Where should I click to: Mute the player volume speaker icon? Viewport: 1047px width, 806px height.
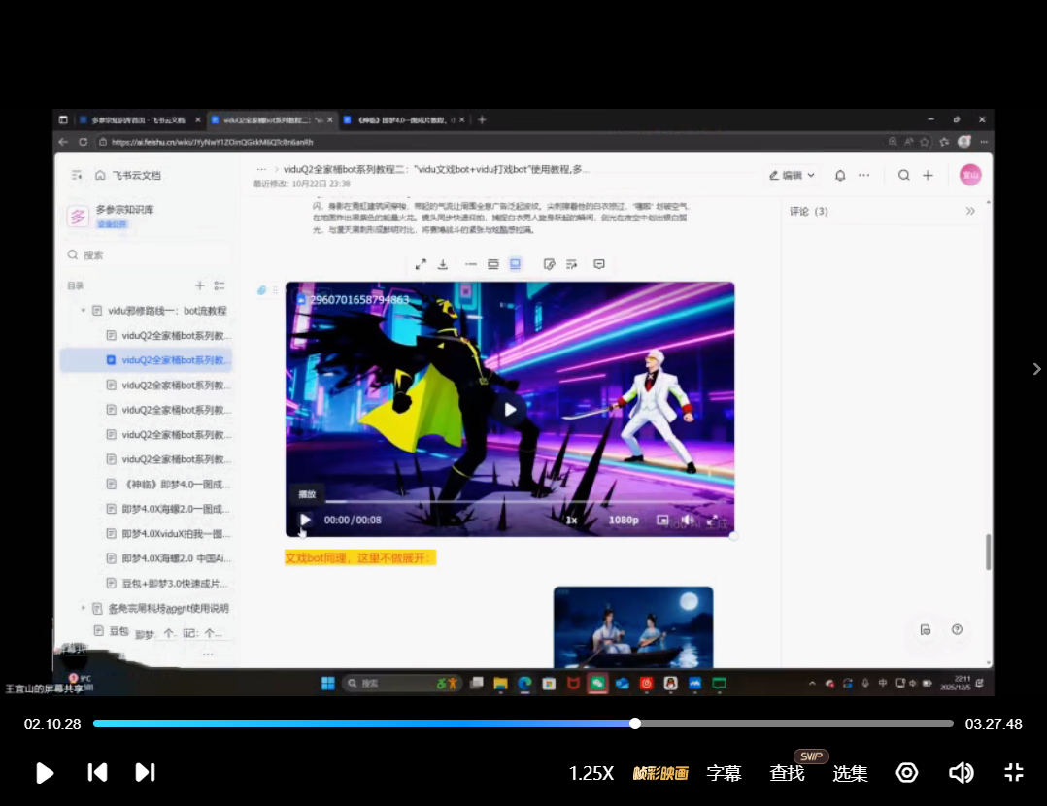coord(961,773)
